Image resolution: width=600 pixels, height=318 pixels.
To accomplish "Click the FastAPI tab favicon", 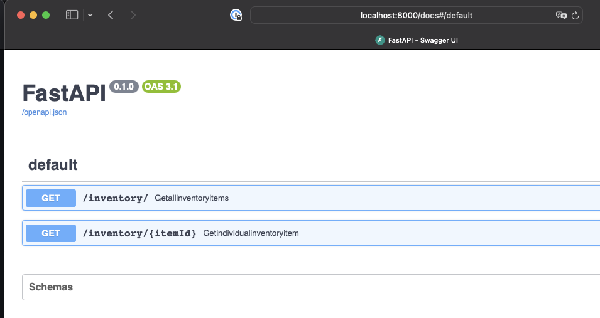I will (x=379, y=40).
